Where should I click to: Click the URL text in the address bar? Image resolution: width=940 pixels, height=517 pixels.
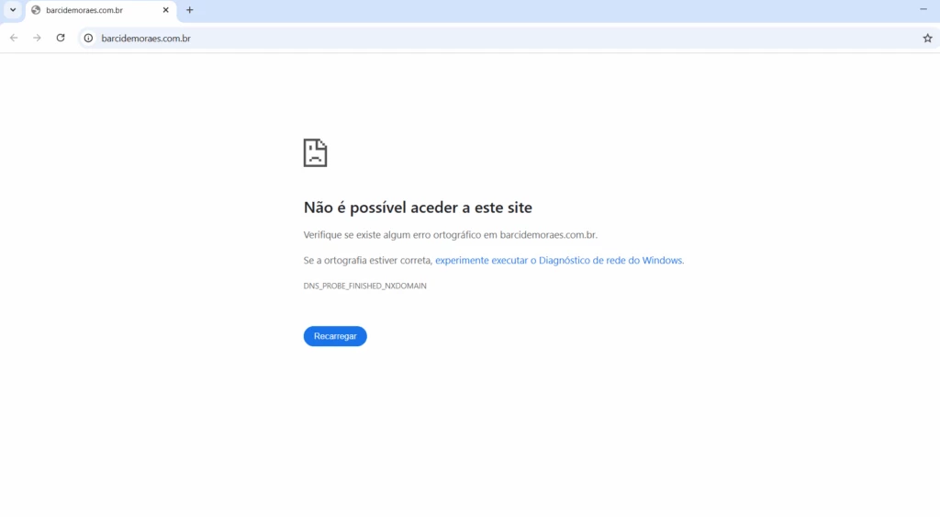click(146, 39)
